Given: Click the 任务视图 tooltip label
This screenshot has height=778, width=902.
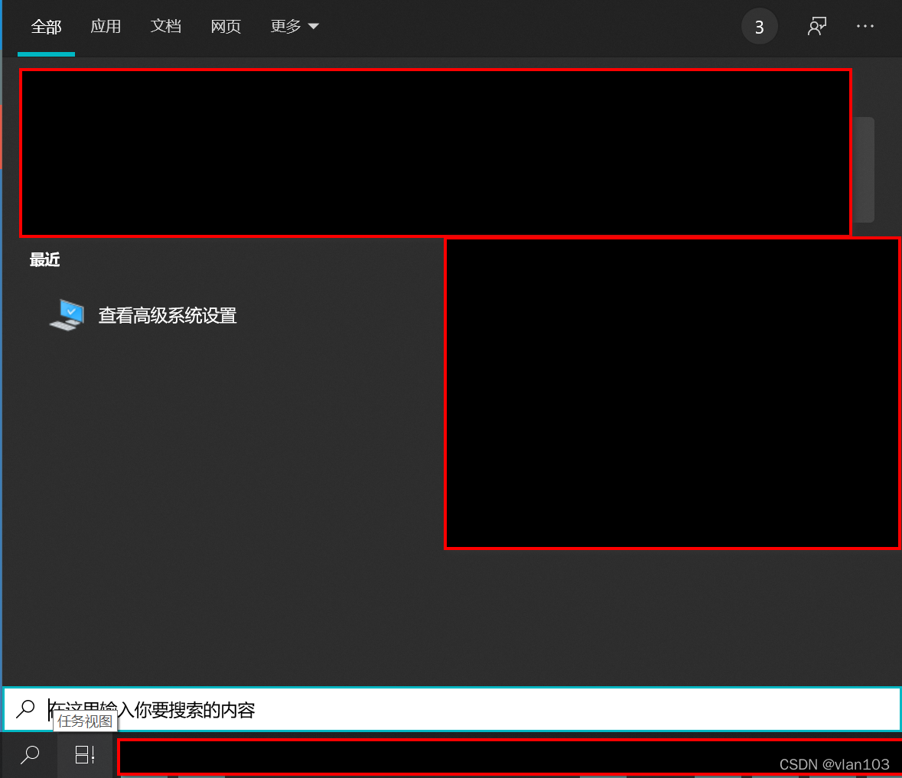Looking at the screenshot, I should (x=84, y=721).
